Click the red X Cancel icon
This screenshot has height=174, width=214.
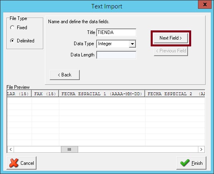click(x=14, y=163)
